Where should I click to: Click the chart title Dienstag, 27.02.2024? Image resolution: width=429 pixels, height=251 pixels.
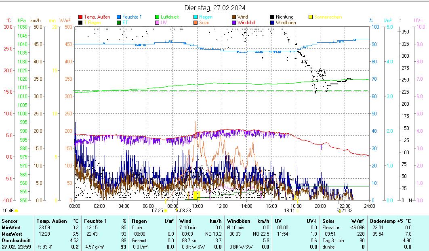pos(214,8)
